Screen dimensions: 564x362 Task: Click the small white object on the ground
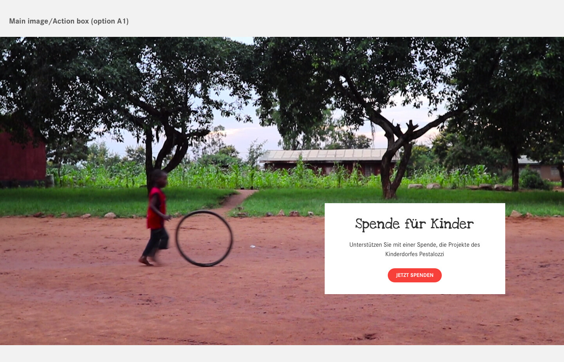click(x=253, y=246)
